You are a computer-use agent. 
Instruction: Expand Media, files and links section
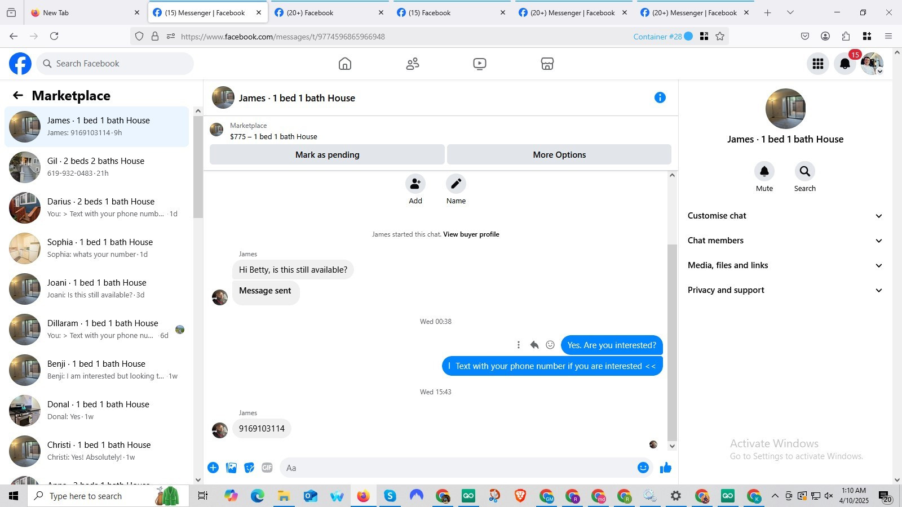tap(785, 265)
